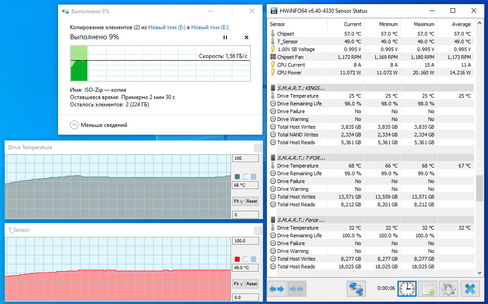Reset the elapsed time clock icon
The width and height of the screenshot is (488, 304).
(407, 289)
